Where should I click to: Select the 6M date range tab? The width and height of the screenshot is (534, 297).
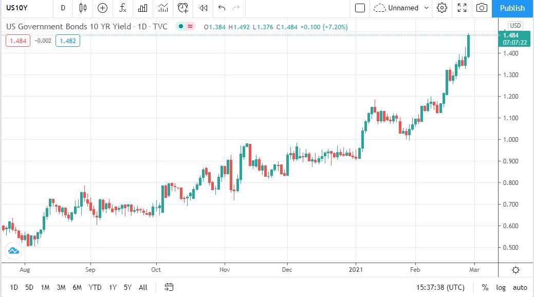tap(77, 287)
